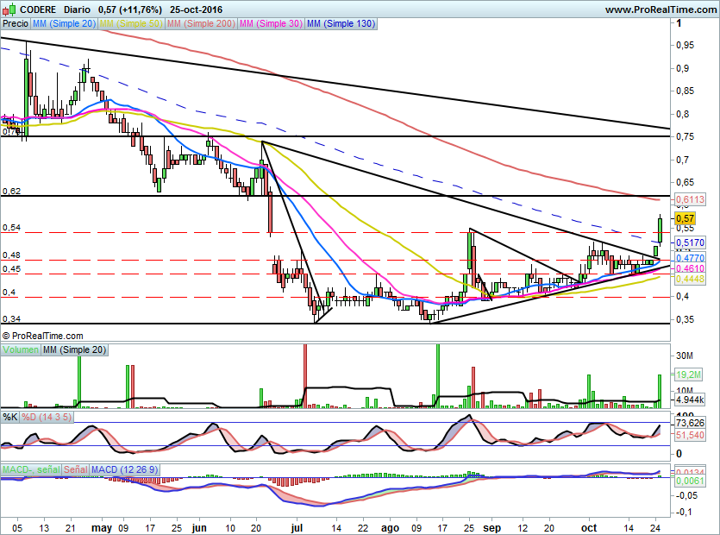Select the MM (Simple 20) label on price chart
Image resolution: width=720 pixels, height=535 pixels.
(x=65, y=24)
